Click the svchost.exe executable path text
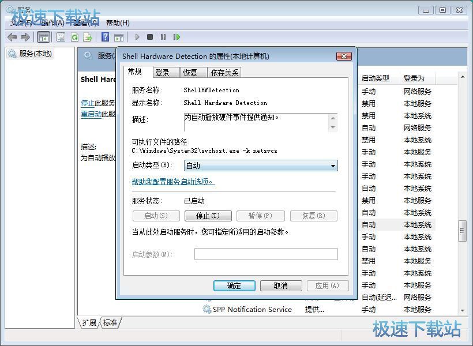Viewport: 473px width, 346px height. (205, 151)
